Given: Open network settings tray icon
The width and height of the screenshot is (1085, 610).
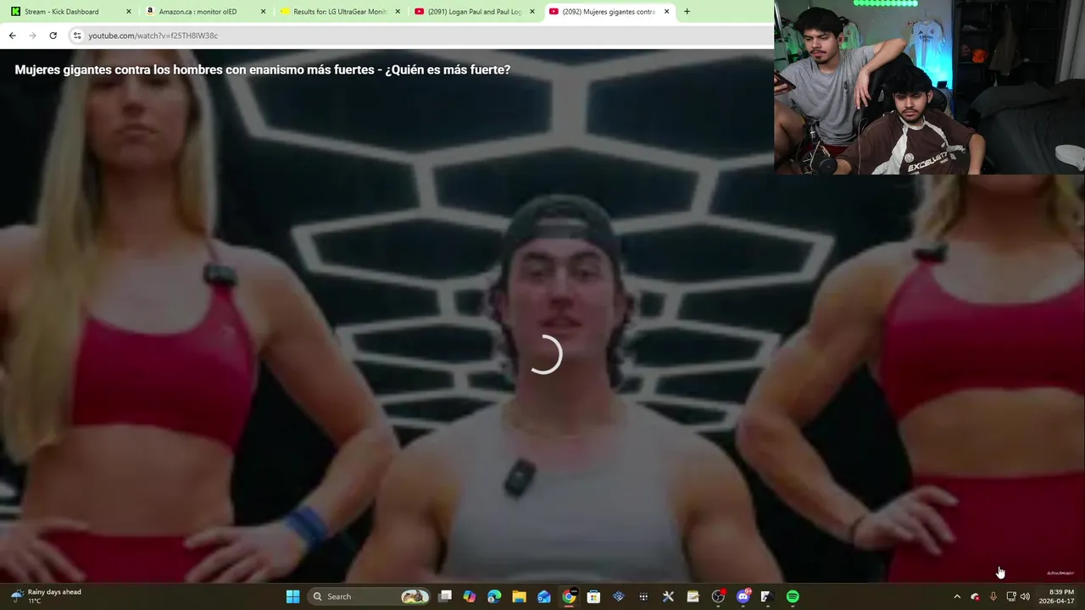Looking at the screenshot, I should pos(1010,596).
